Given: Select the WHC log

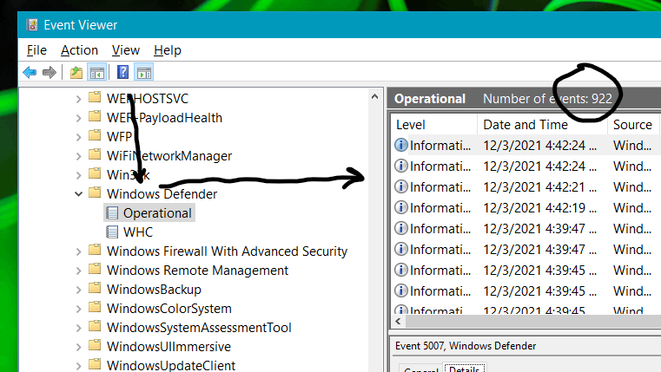Looking at the screenshot, I should coord(138,232).
